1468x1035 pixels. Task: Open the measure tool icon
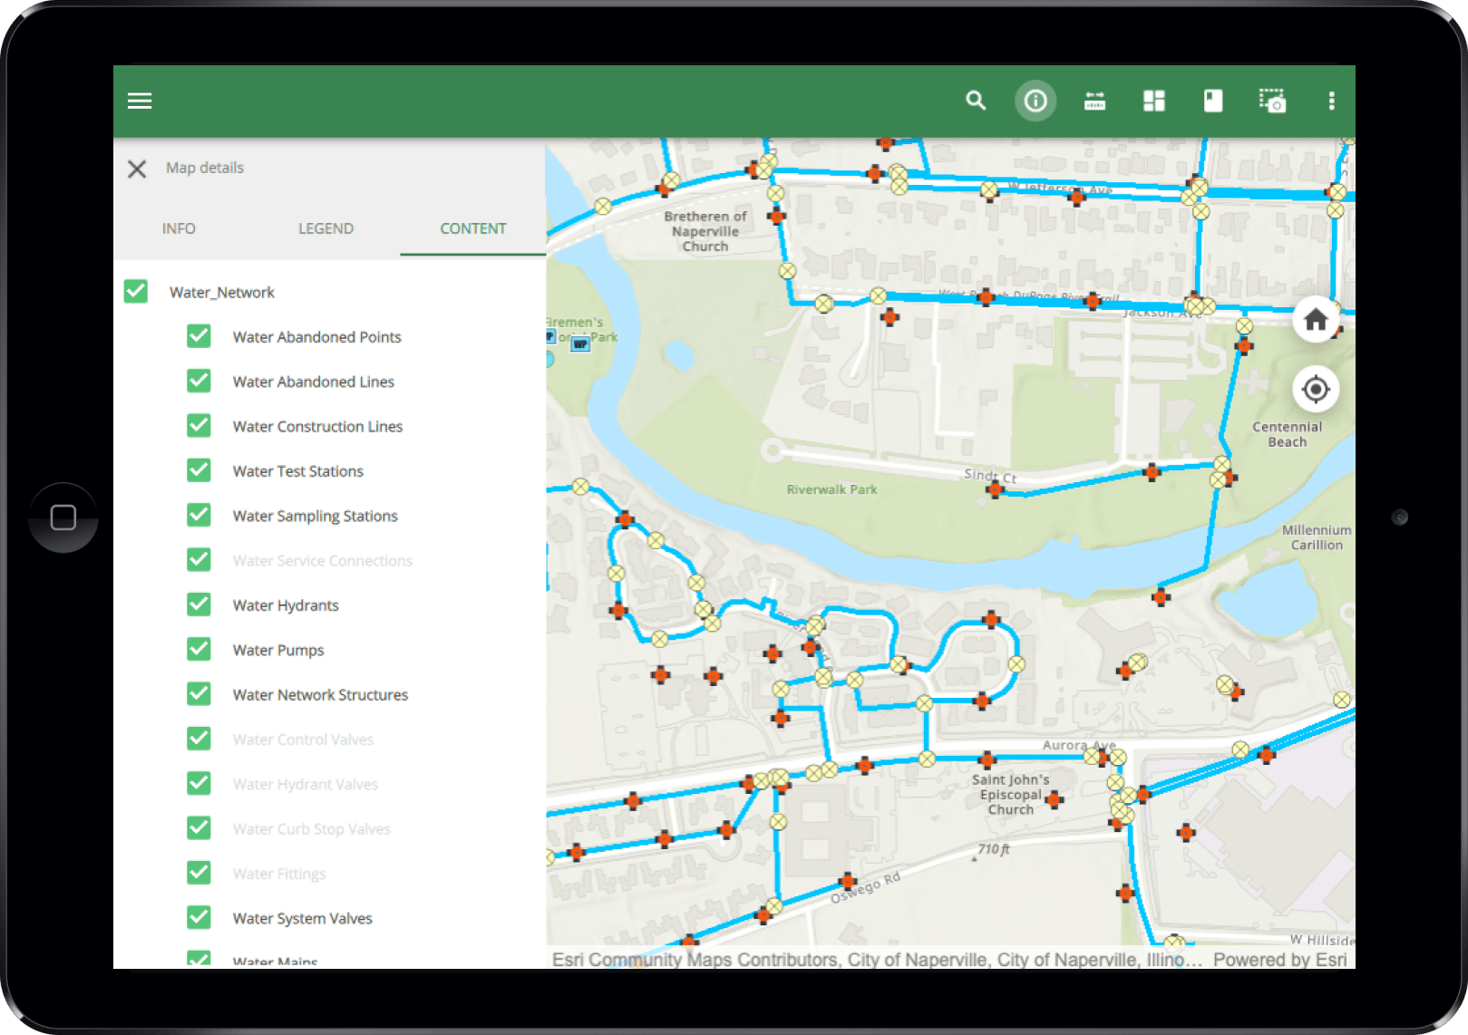1095,101
